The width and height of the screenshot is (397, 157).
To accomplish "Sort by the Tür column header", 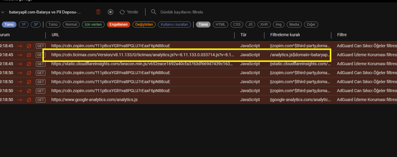I will [243, 35].
